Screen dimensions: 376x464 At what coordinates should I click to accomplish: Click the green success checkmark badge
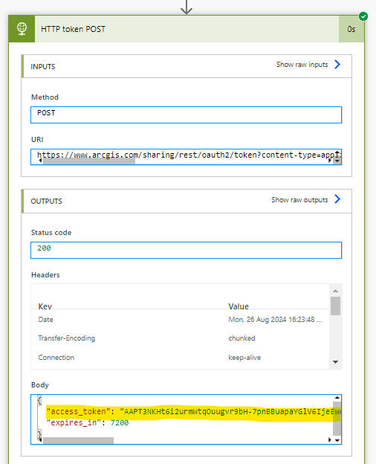[x=363, y=16]
